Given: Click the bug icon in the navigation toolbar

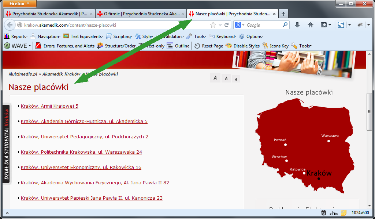Looking at the screenshot, I should (x=360, y=25).
